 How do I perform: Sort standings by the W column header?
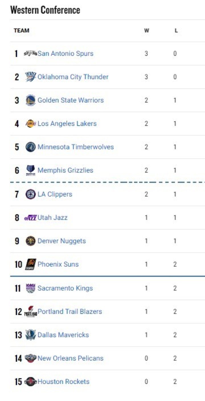pyautogui.click(x=146, y=31)
